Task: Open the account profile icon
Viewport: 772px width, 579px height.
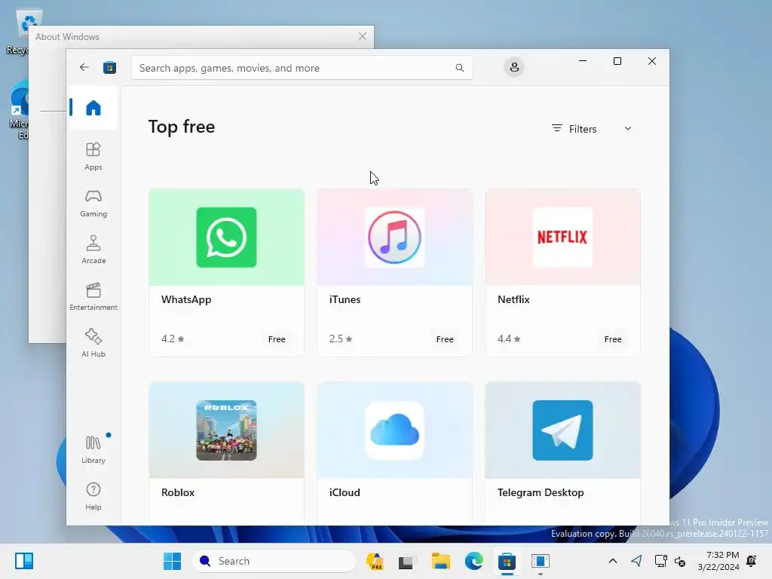Action: [514, 67]
